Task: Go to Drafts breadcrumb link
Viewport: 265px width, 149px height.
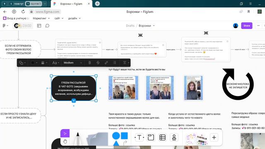Action: pyautogui.click(x=130, y=26)
